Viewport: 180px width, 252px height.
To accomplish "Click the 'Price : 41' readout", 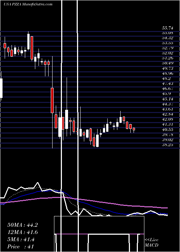I will click(x=21, y=247).
